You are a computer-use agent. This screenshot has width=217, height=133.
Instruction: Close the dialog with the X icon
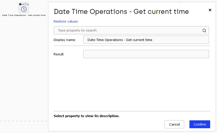tap(210, 10)
